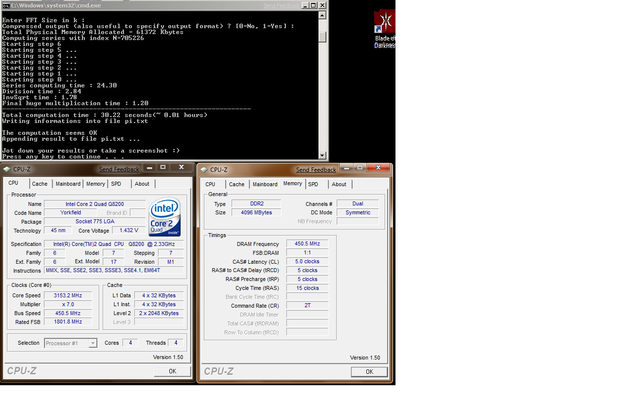The image size is (629, 403).
Task: Switch to Memory tab in left CPU-Z window
Action: [96, 184]
